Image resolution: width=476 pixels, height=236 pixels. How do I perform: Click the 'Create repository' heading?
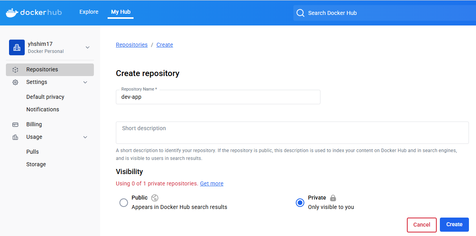148,73
